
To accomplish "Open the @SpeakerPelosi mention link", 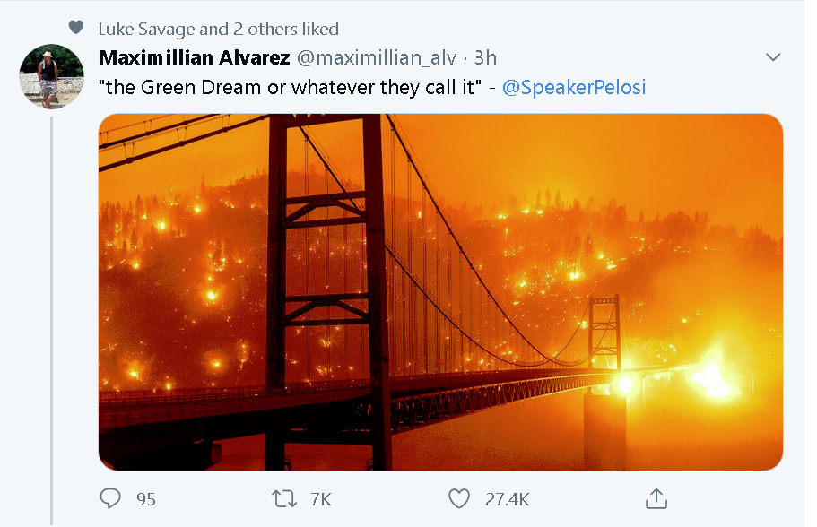I will pos(574,88).
